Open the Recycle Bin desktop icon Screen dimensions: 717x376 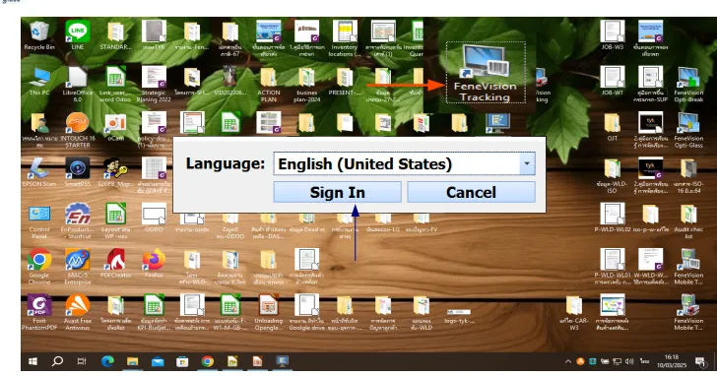(39, 35)
